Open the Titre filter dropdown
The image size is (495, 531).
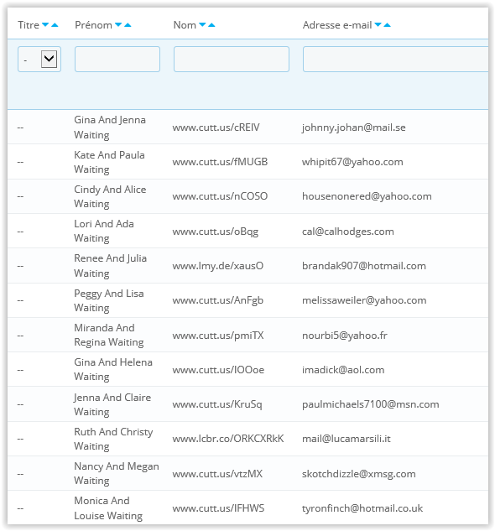pos(39,60)
